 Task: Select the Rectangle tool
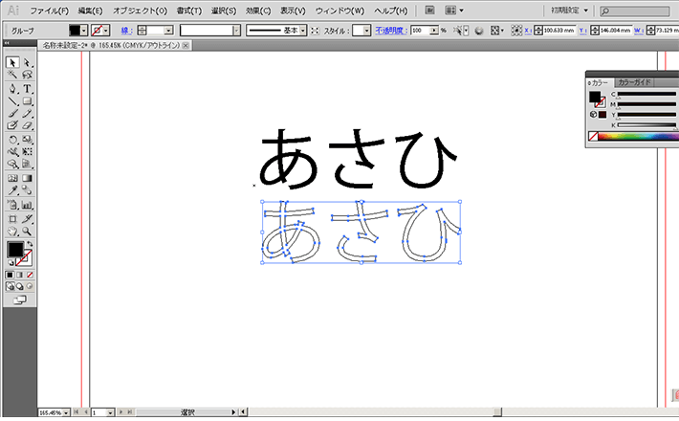[28, 100]
